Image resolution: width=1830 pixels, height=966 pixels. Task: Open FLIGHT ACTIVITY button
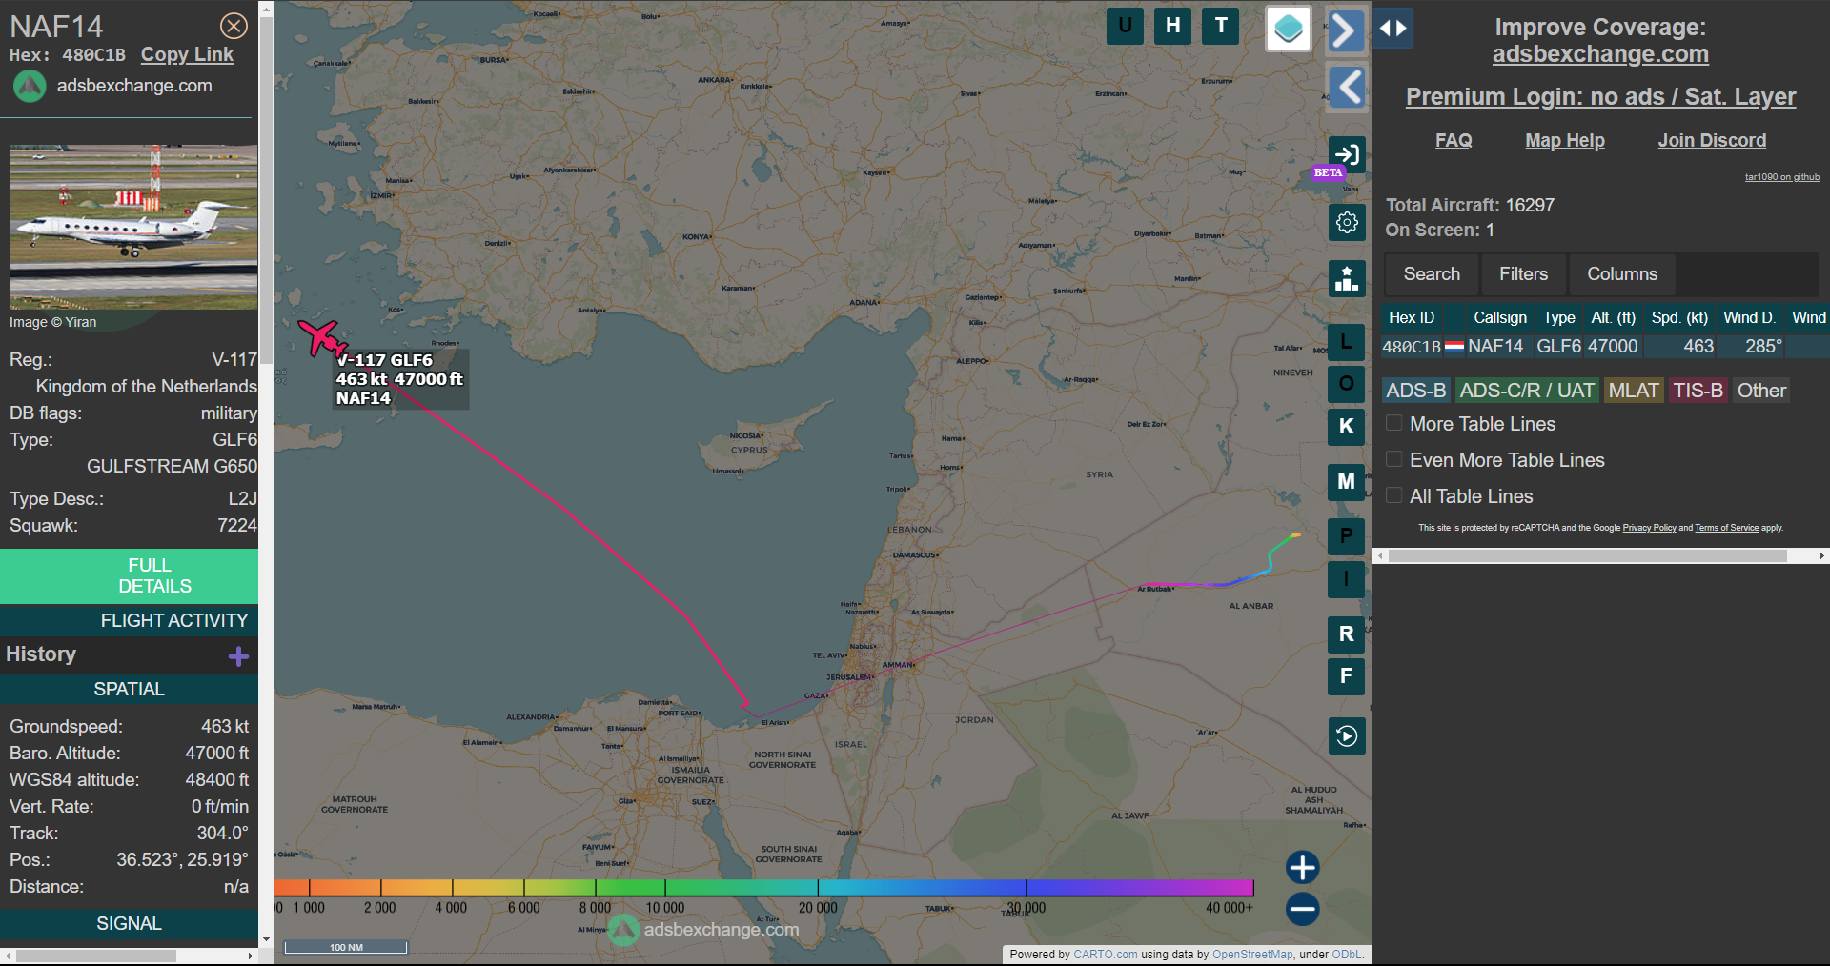[x=130, y=620]
